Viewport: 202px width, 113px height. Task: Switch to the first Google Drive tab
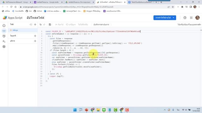coord(17,2)
